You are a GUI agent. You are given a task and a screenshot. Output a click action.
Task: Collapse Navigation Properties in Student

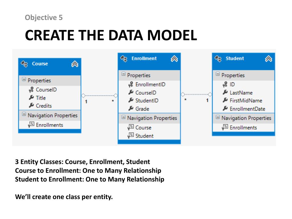[x=218, y=117]
